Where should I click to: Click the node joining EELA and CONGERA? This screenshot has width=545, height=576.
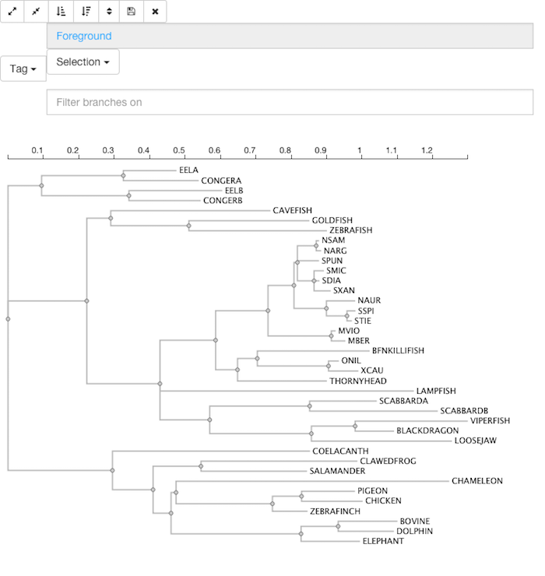(124, 176)
